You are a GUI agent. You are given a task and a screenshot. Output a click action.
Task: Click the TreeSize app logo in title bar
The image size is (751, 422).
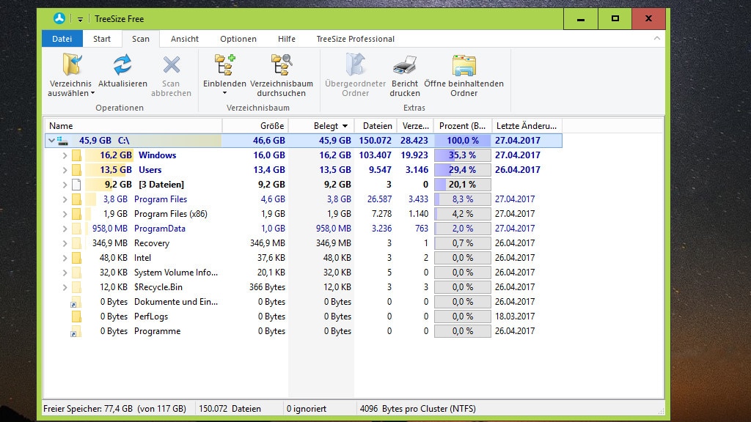(59, 18)
